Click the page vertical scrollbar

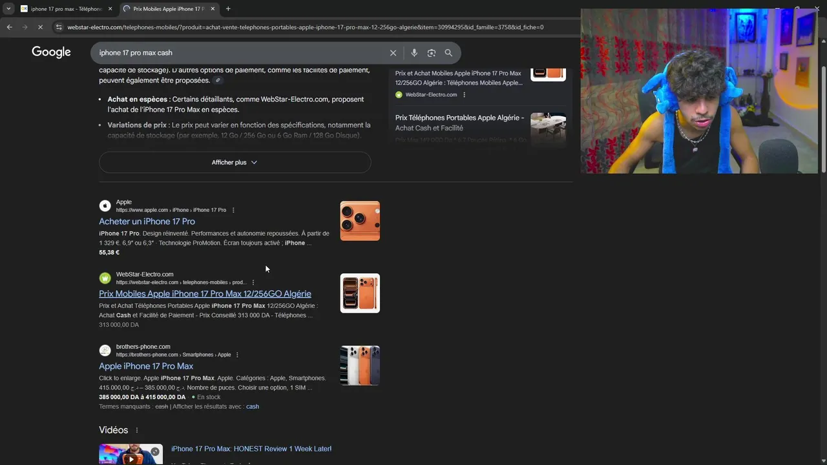tap(822, 119)
